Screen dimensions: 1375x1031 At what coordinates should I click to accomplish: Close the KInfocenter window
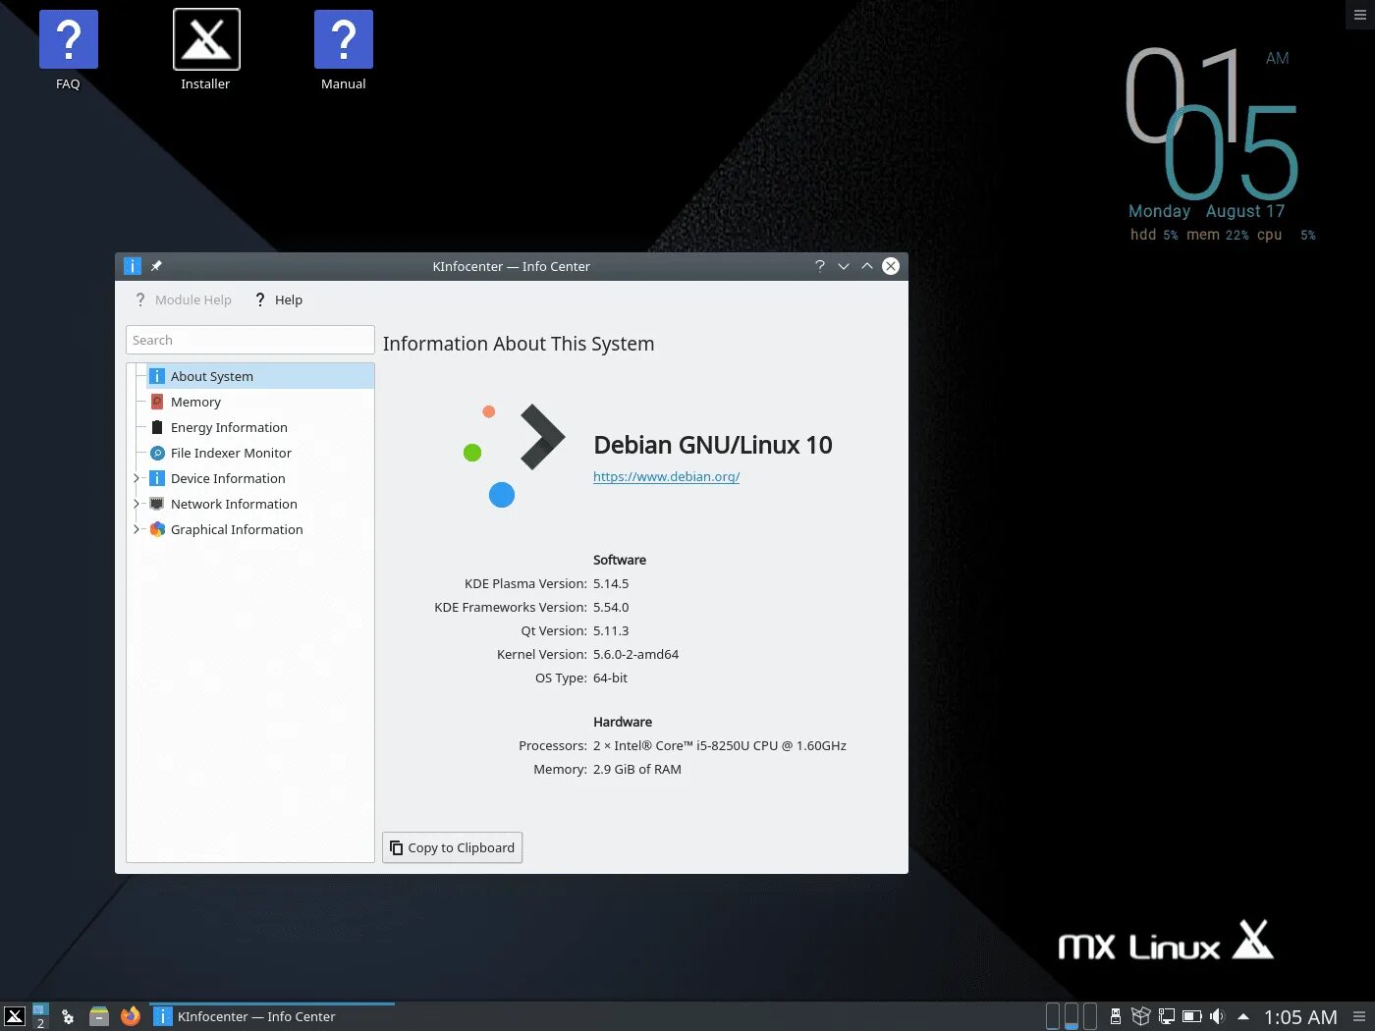click(891, 266)
